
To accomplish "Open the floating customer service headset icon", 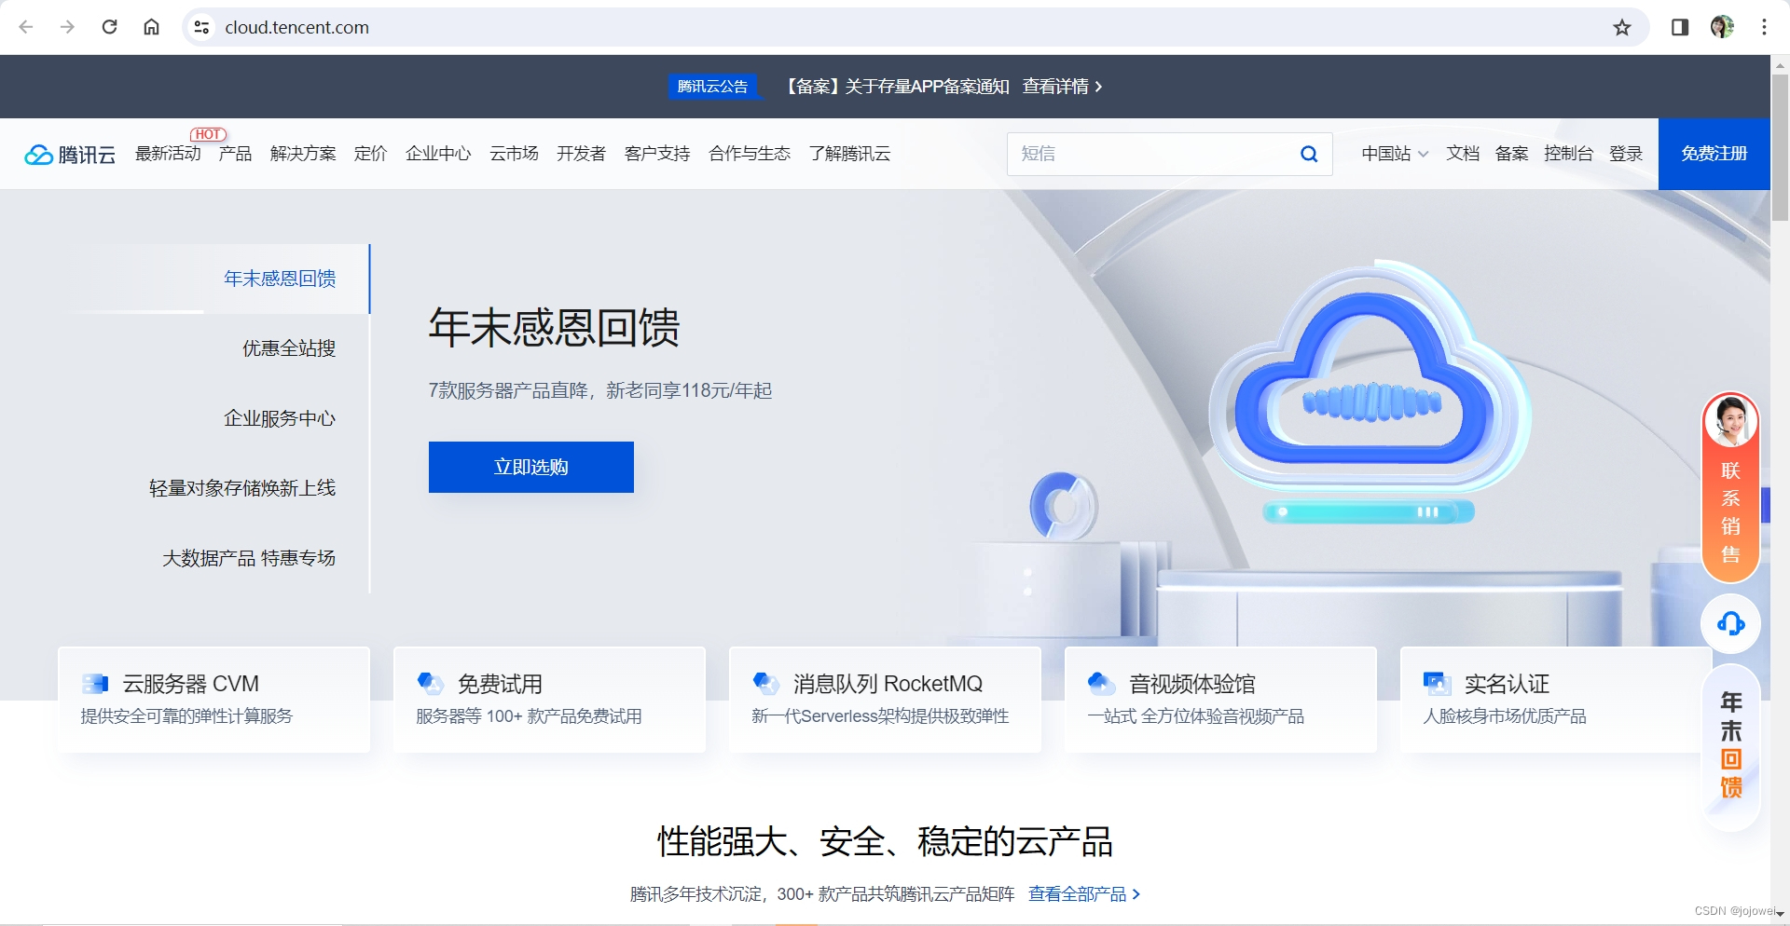I will point(1730,624).
